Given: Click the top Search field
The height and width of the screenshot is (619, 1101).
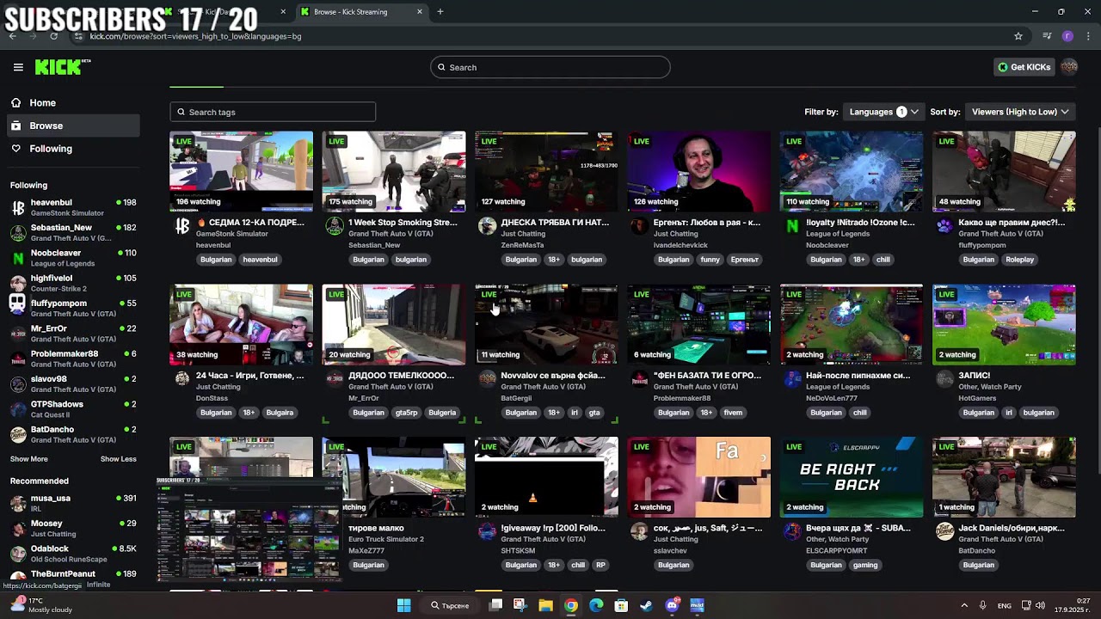Looking at the screenshot, I should click(550, 67).
